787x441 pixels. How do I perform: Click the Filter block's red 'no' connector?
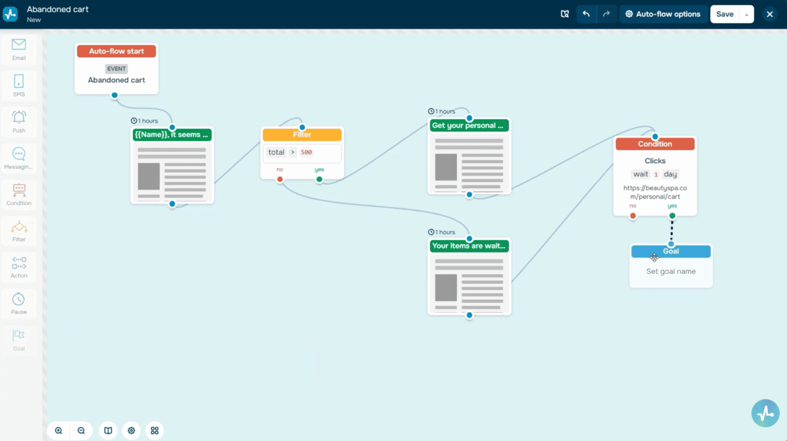click(x=280, y=179)
